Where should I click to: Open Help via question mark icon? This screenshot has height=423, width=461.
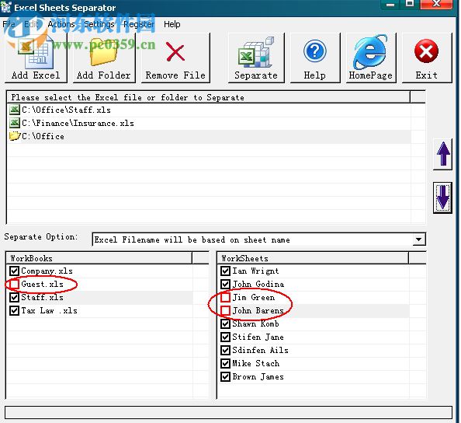click(x=314, y=51)
